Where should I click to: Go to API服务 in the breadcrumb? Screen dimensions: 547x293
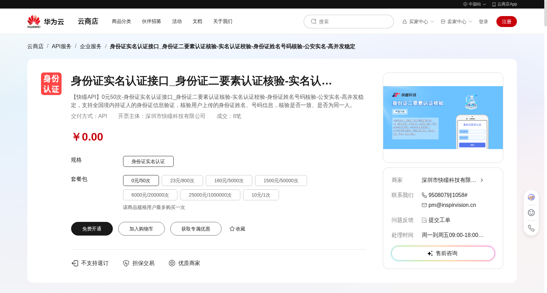tap(62, 46)
